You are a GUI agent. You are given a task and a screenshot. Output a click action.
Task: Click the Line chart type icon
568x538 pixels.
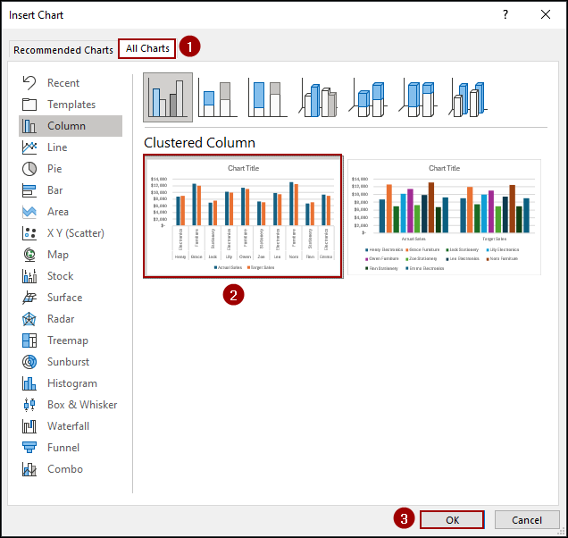(29, 147)
